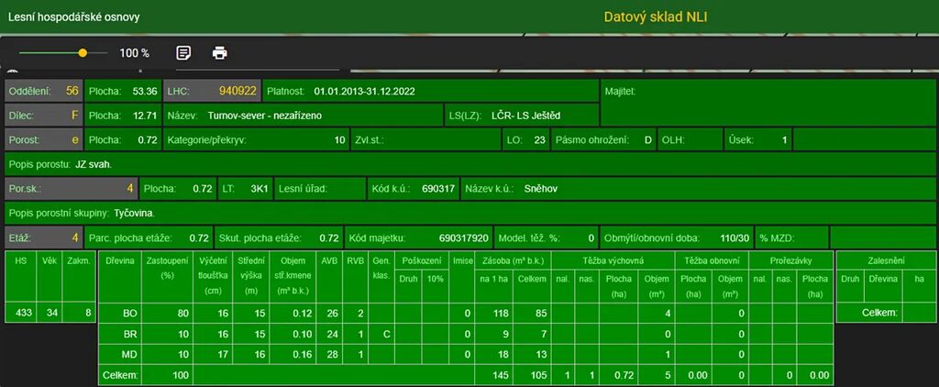Viewport: 939px width, 387px height.
Task: Select the Oddělení value 56
Action: [72, 92]
